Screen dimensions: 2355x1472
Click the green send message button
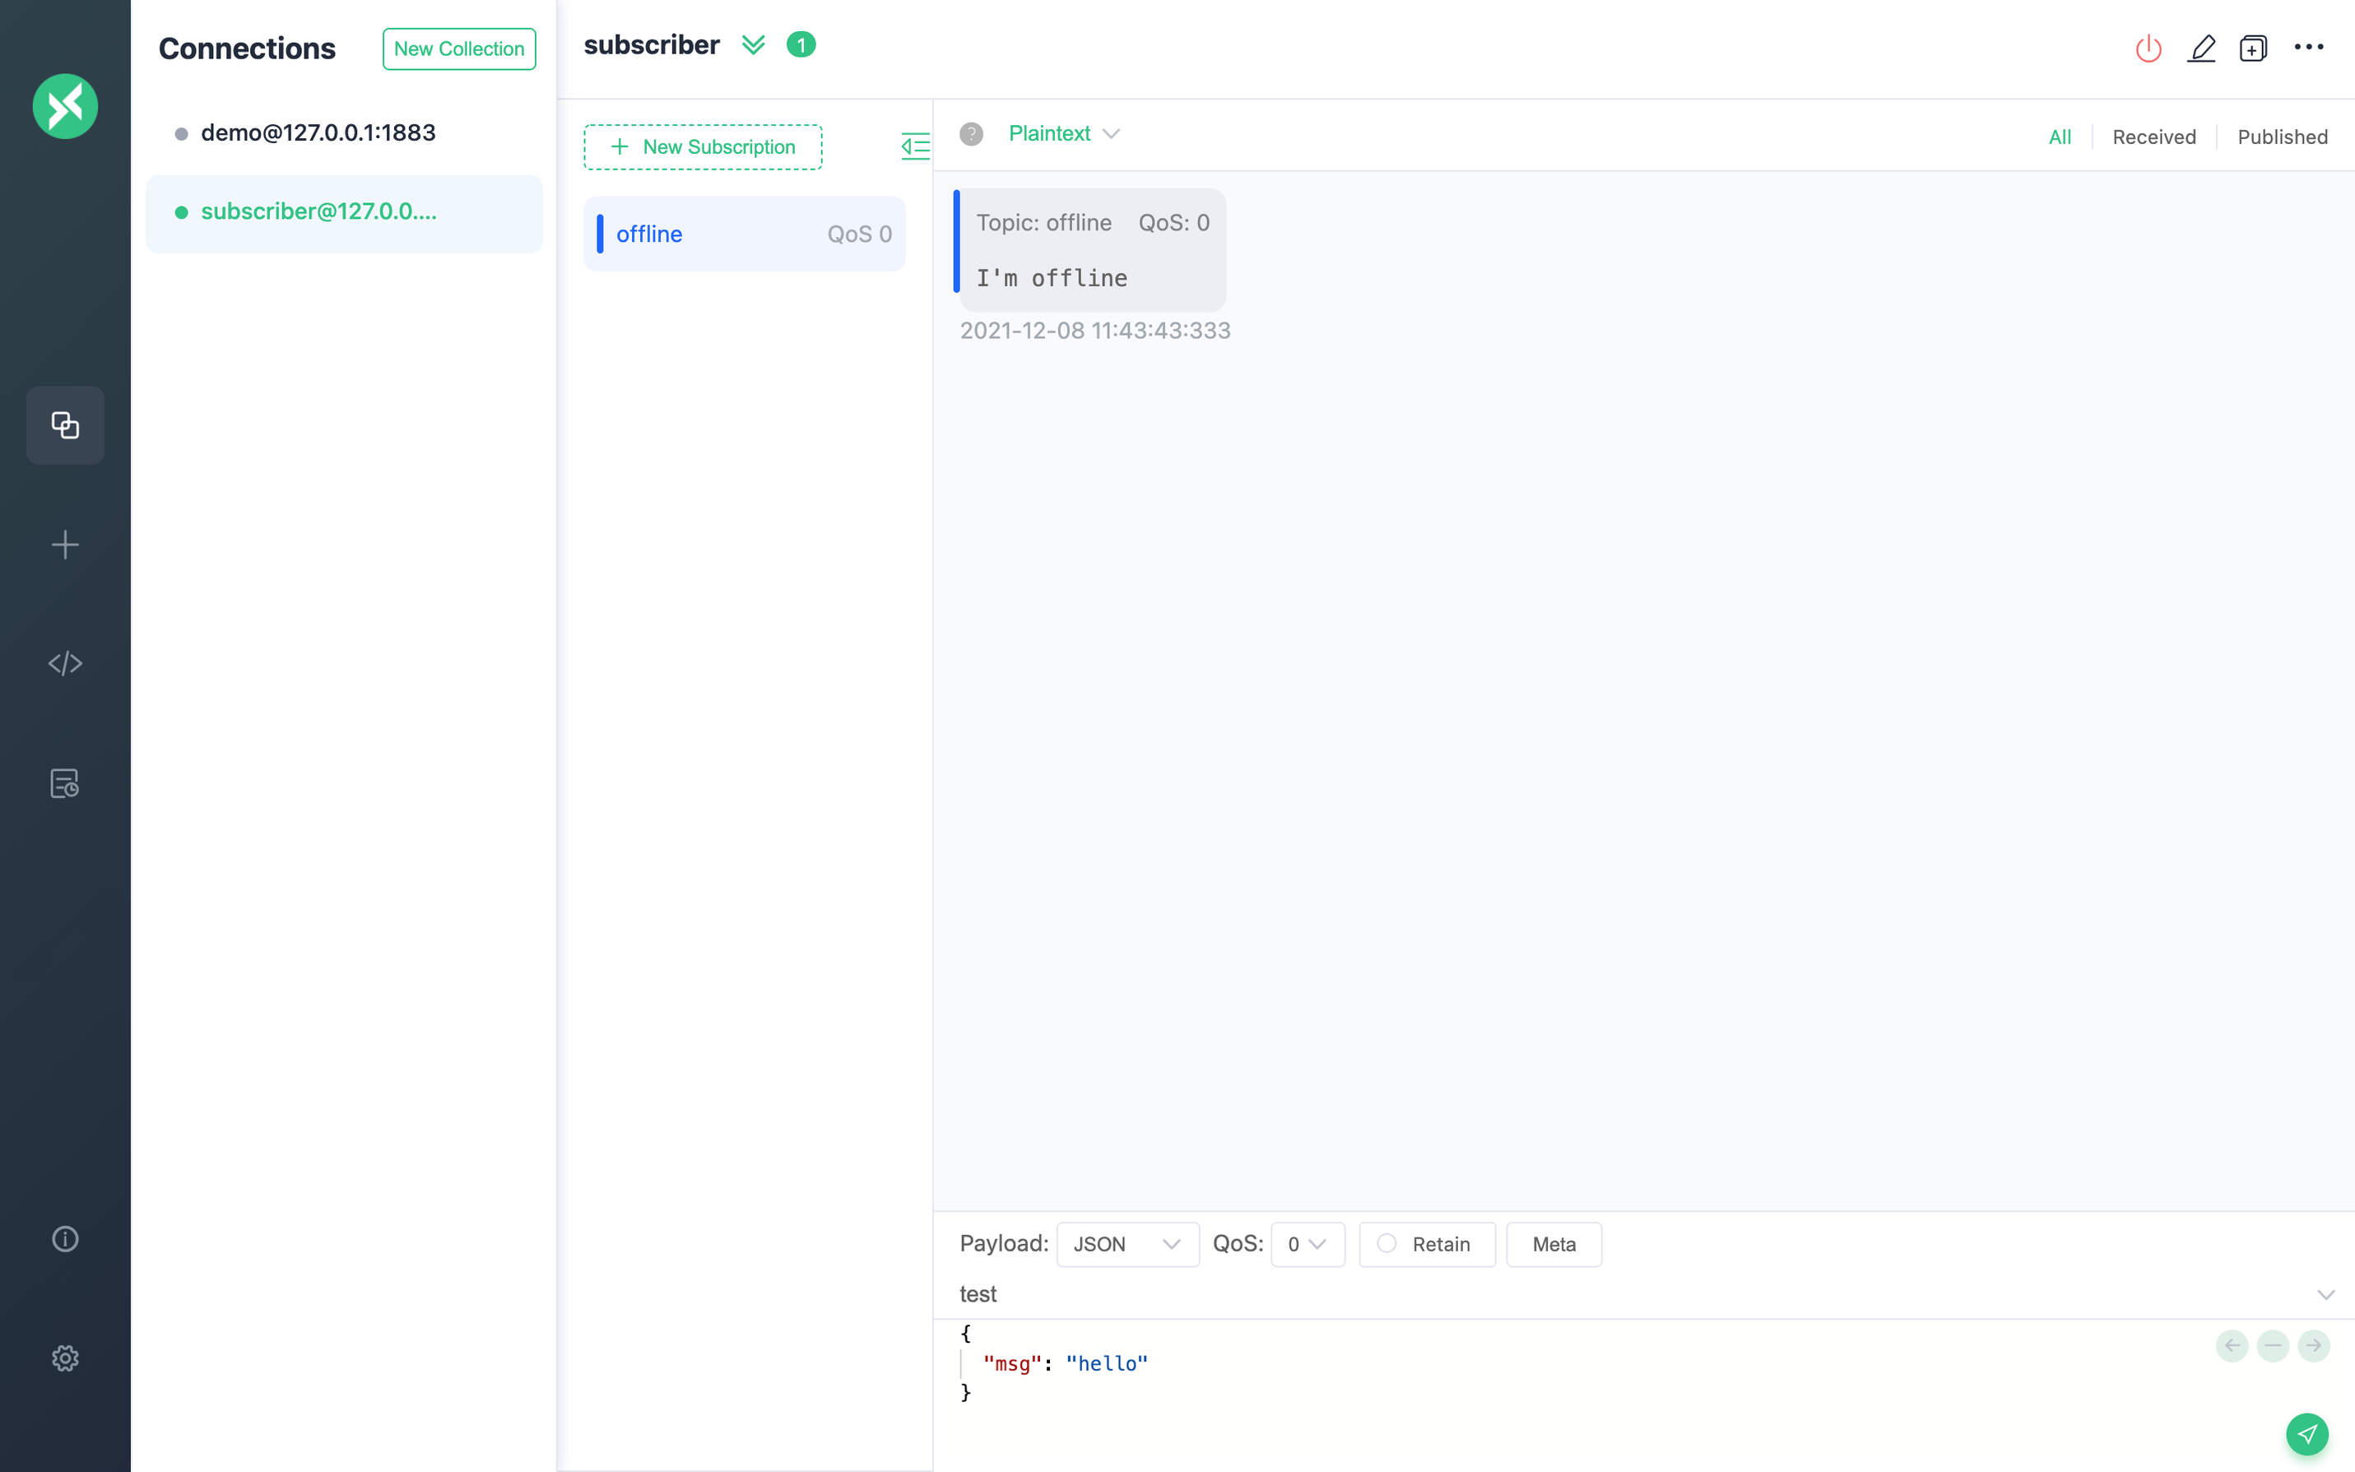[2306, 1433]
